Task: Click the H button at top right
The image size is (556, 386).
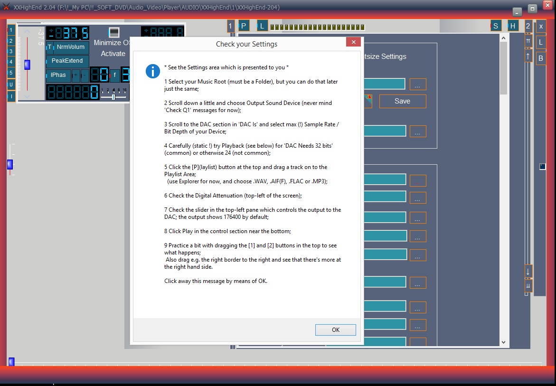Action: pos(513,26)
